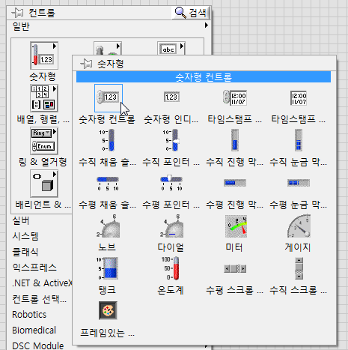Click the 숫자형 컨트롤 tooltip banner

pyautogui.click(x=204, y=77)
